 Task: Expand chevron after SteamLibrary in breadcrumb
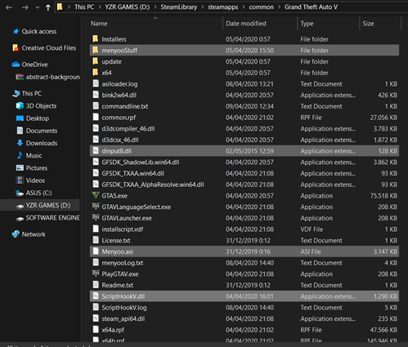(203, 7)
